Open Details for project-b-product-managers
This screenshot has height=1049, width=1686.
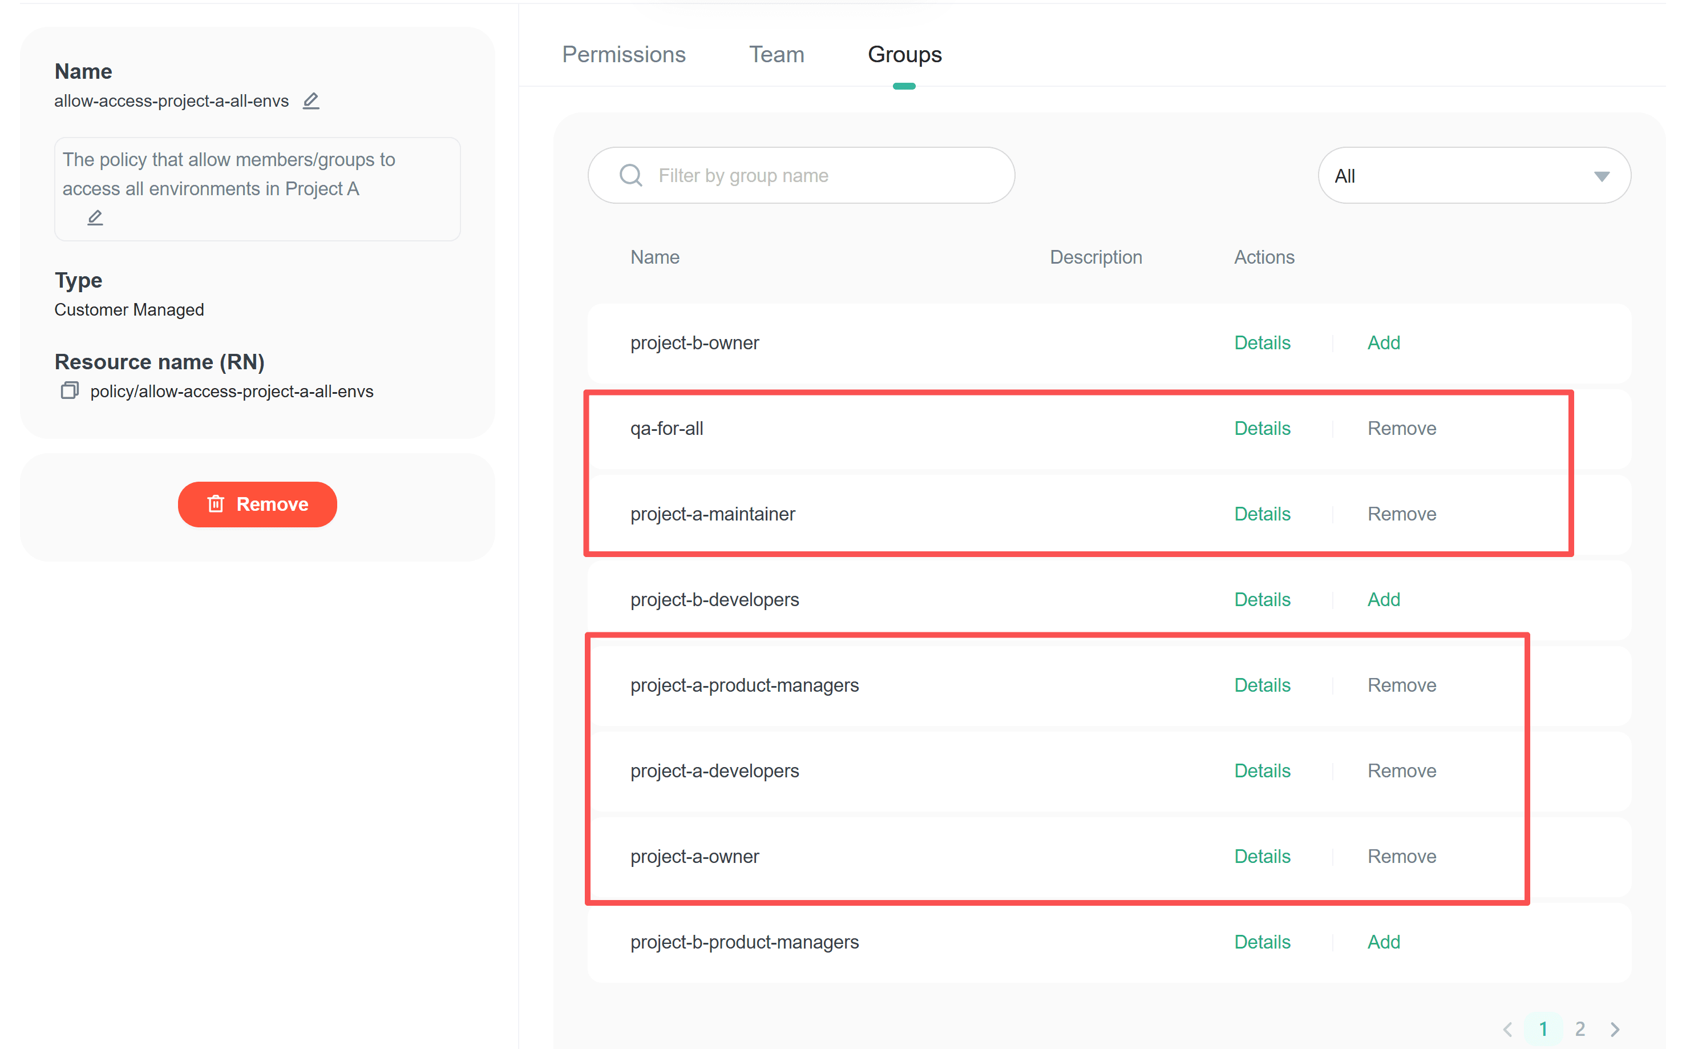(x=1262, y=942)
